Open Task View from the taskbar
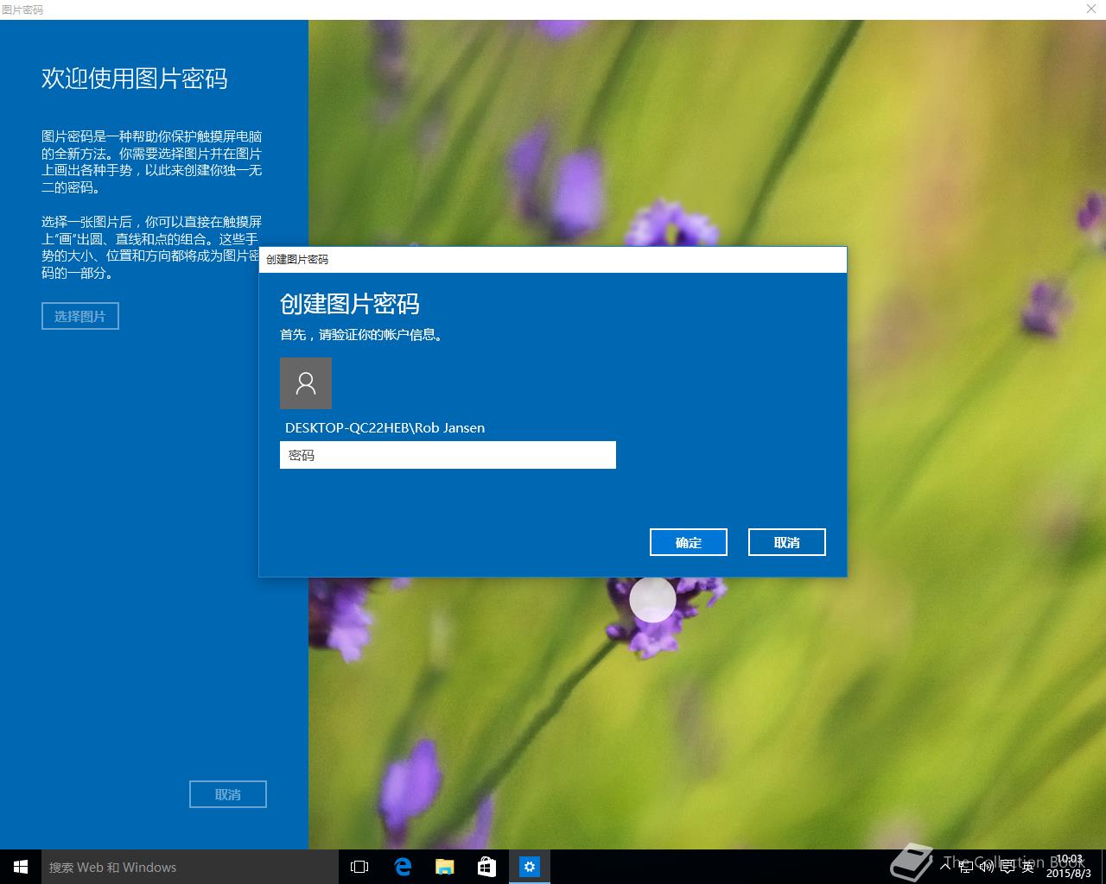1106x884 pixels. [359, 867]
